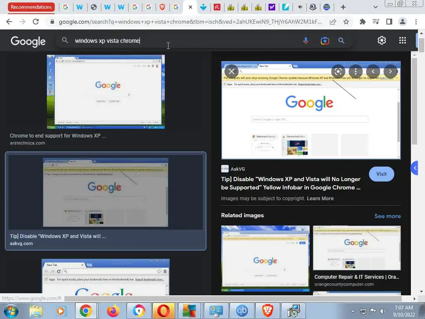425x319 pixels.
Task: Show previous image in preview
Action: [373, 71]
